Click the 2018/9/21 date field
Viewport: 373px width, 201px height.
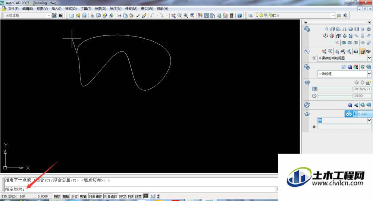362,89
